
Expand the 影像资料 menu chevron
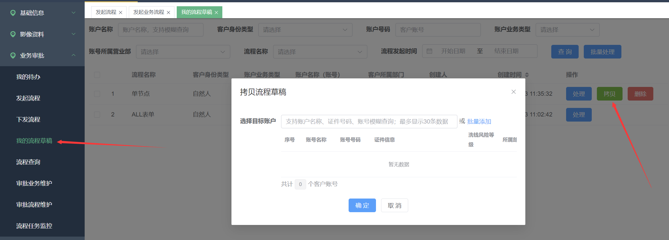tap(74, 34)
